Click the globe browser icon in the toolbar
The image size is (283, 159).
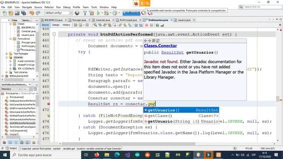[77, 13]
